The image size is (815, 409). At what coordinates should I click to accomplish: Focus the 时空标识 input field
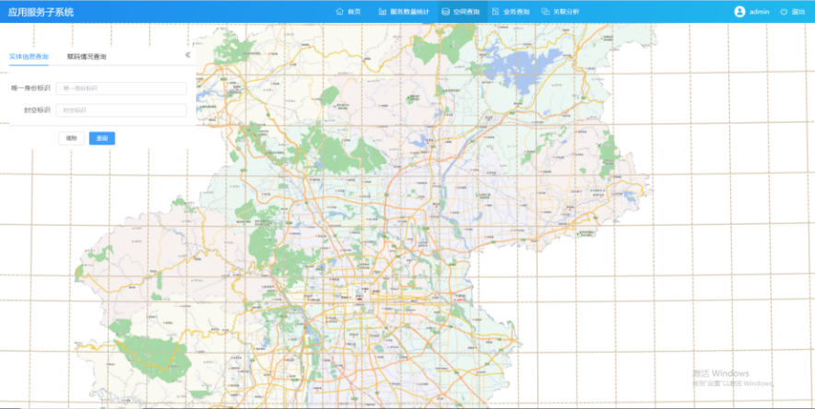122,111
